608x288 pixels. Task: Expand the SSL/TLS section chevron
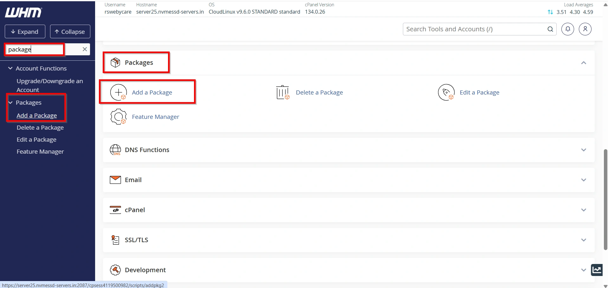(x=584, y=240)
